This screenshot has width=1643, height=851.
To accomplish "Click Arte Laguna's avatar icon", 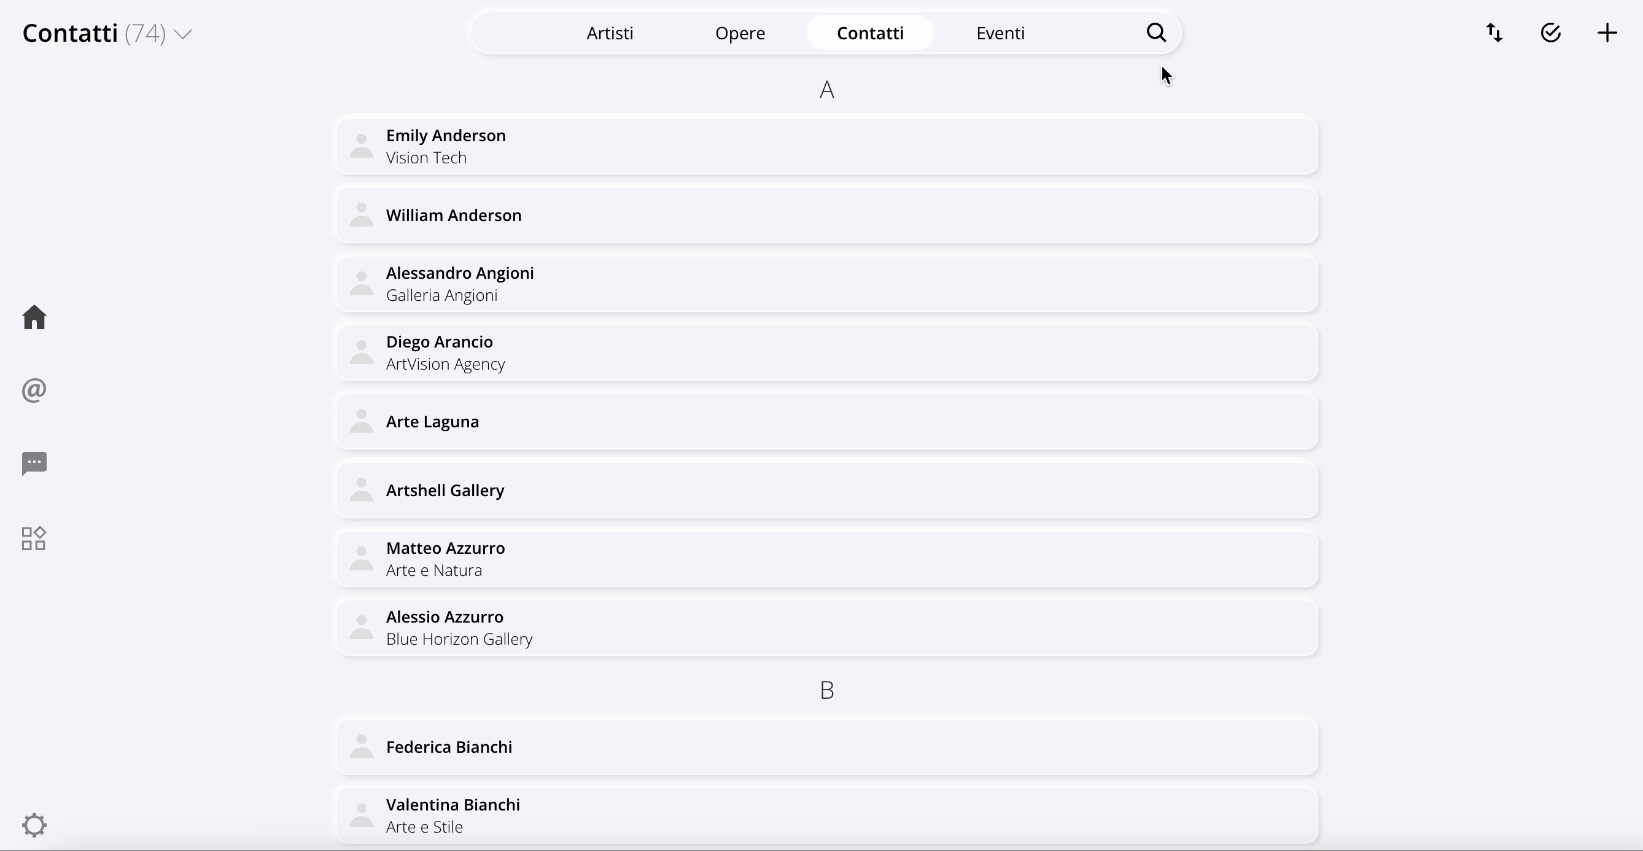I will click(362, 422).
